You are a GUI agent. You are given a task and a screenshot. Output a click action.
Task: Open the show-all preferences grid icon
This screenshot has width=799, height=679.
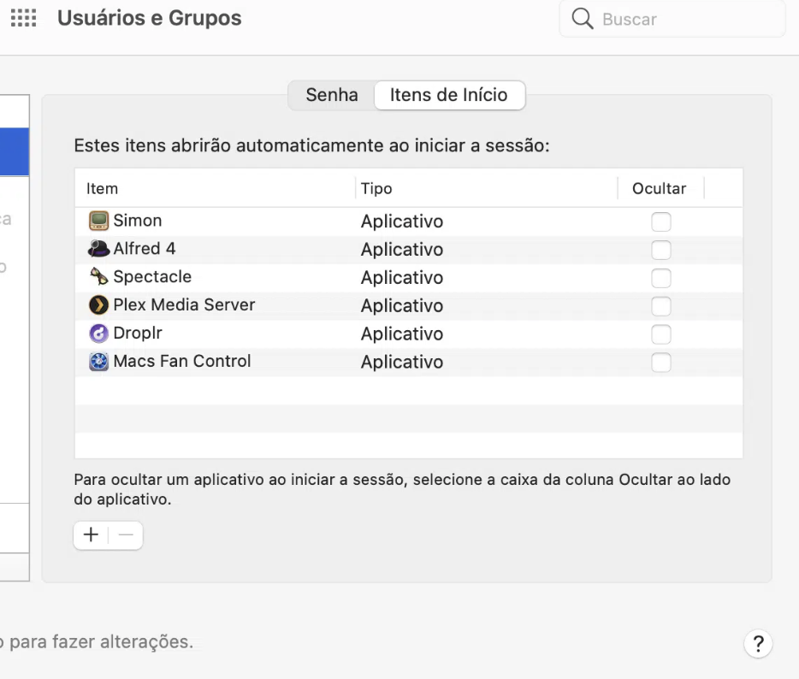coord(23,18)
